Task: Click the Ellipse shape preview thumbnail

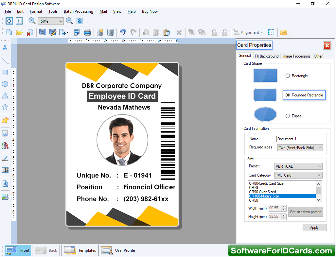Action: point(265,114)
